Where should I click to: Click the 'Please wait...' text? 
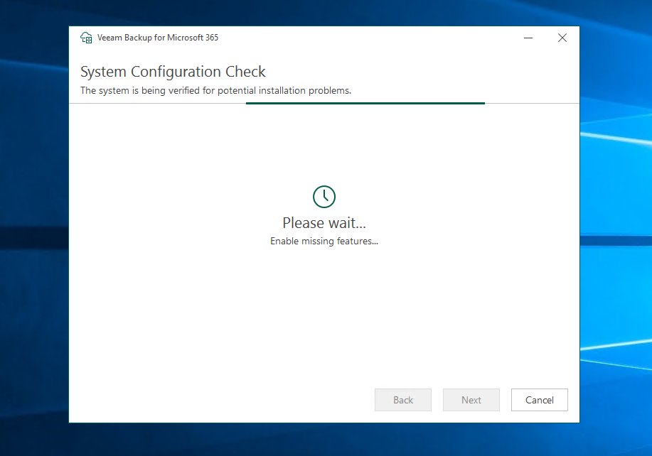(324, 223)
